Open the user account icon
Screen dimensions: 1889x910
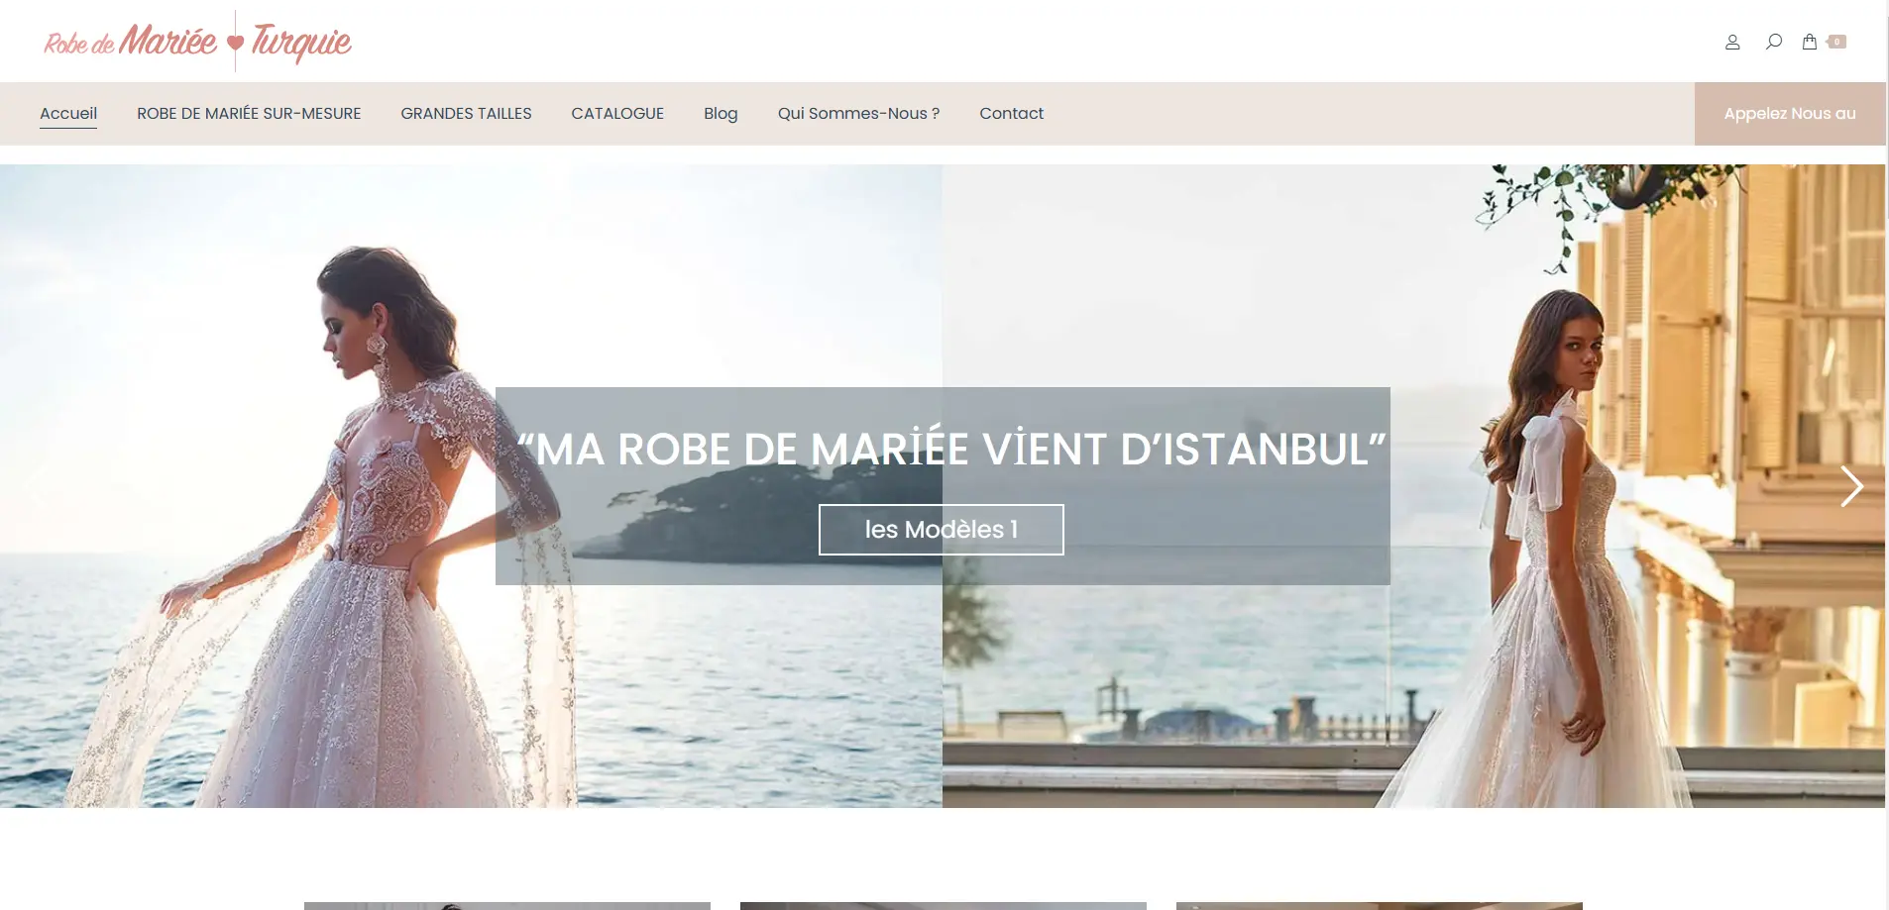tap(1732, 42)
